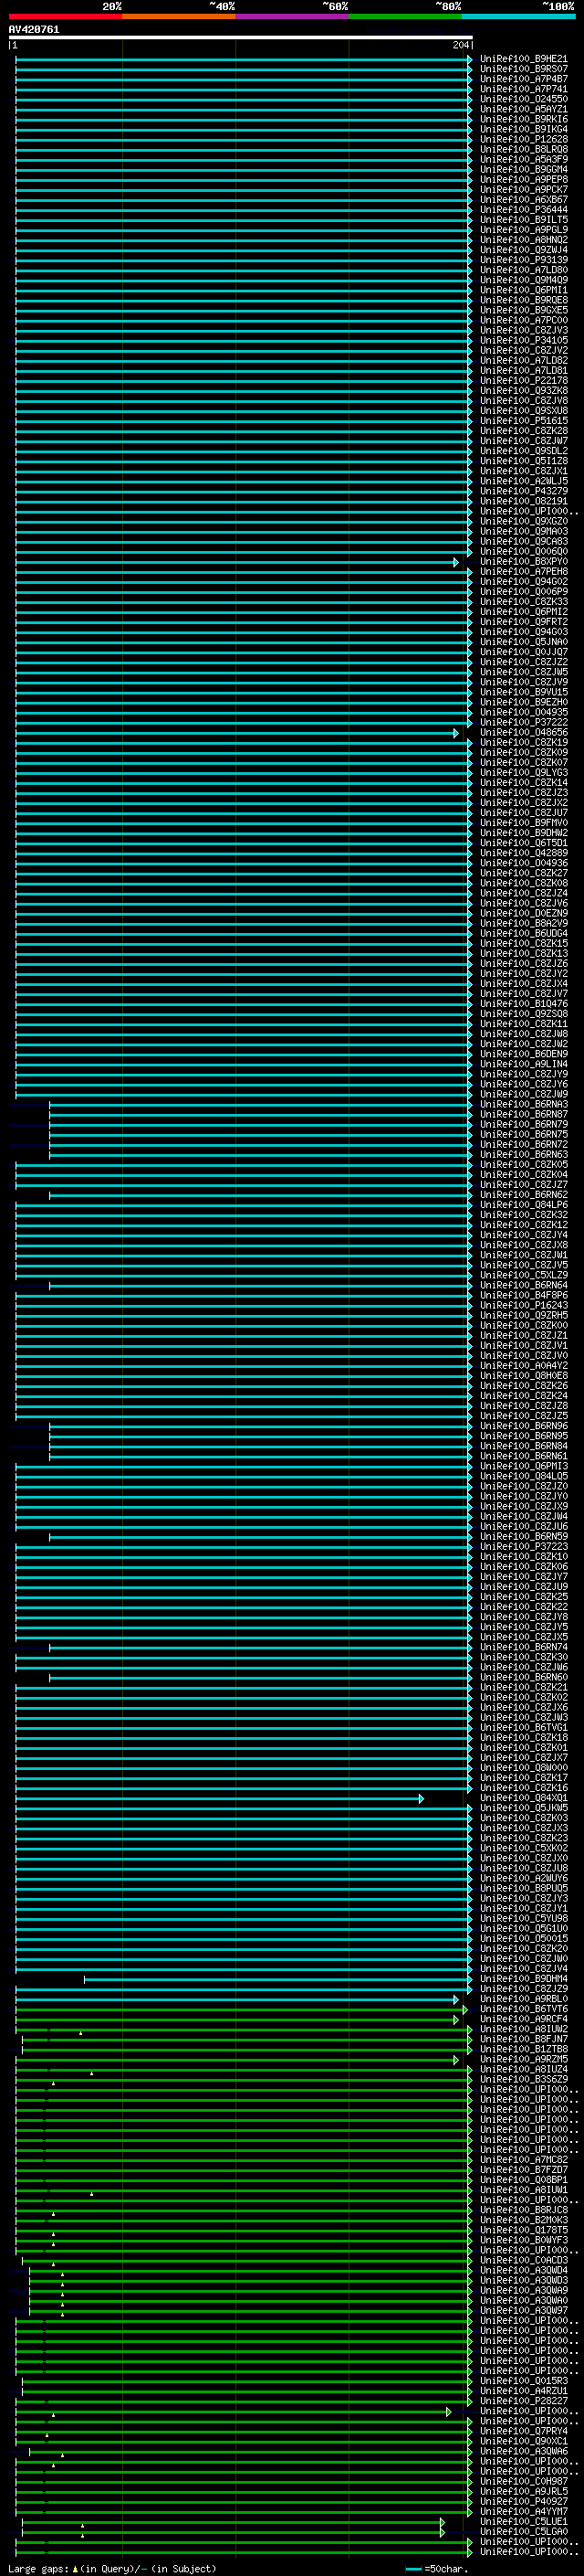Open the UniRef100_B4F8P6 hit
Image resolution: width=584 pixels, height=2576 pixels.
pyautogui.click(x=524, y=1296)
